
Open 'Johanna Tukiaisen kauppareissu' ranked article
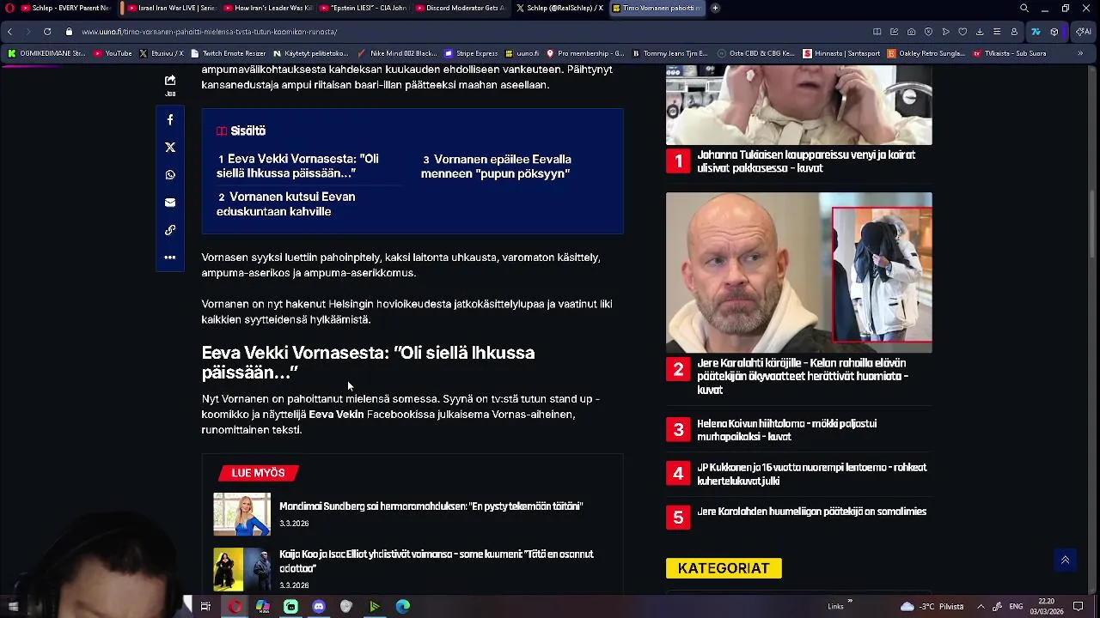point(806,161)
